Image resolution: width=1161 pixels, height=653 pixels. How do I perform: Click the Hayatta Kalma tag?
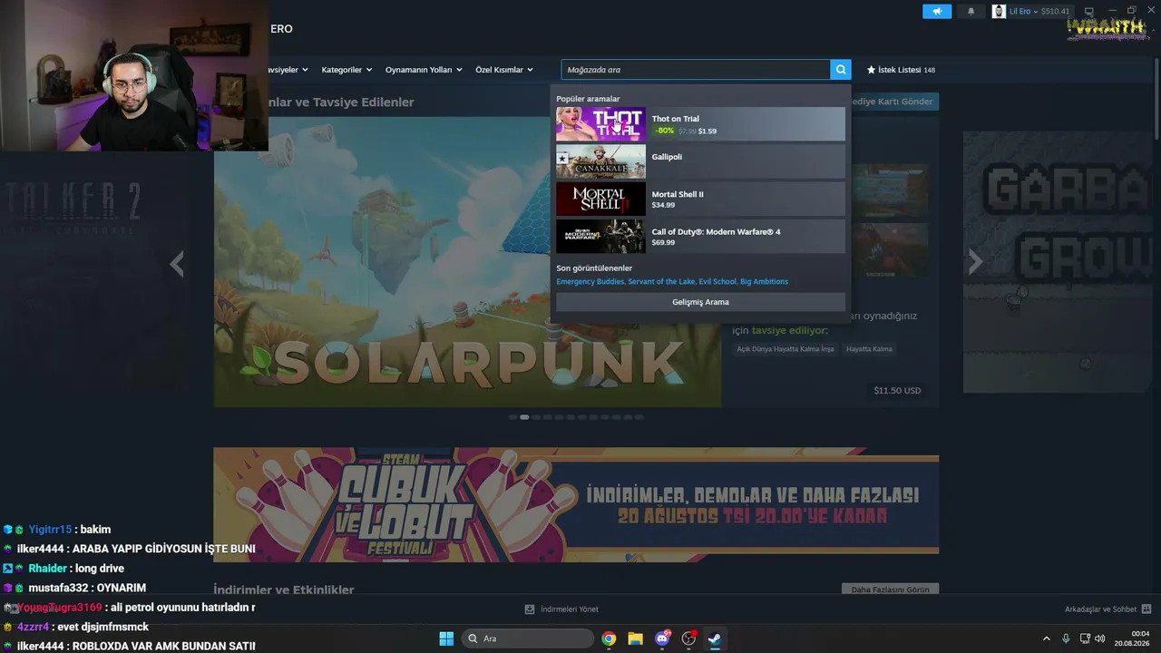869,349
